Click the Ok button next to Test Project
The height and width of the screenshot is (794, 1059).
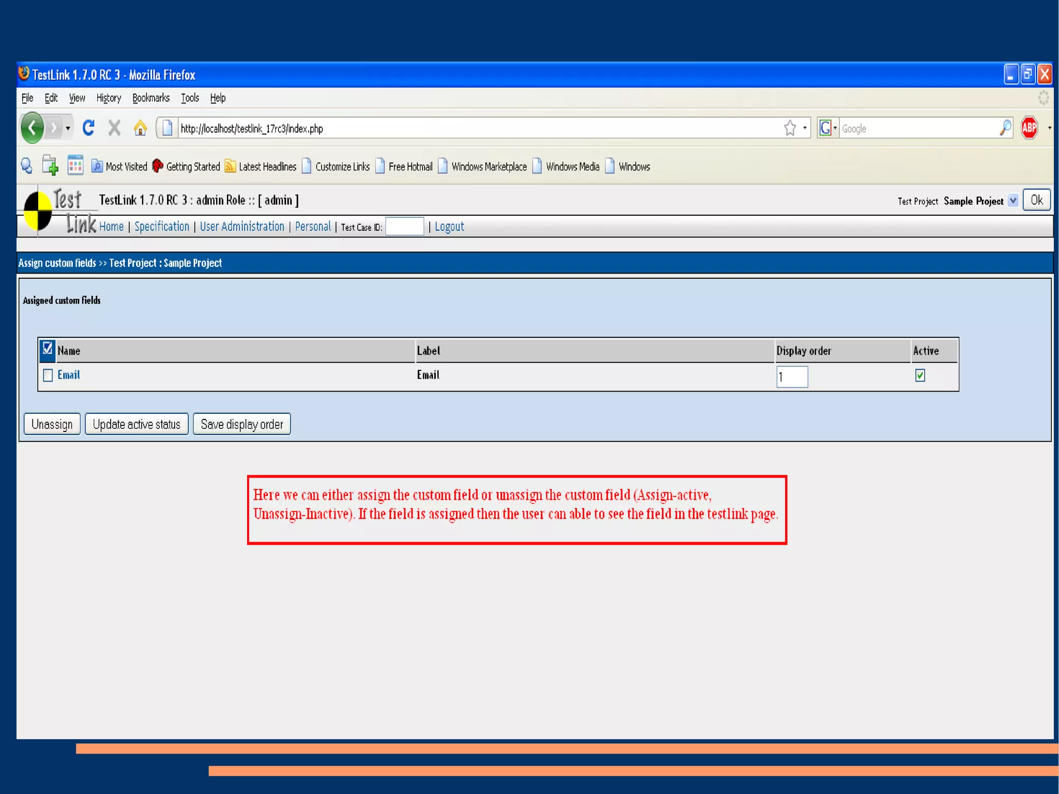point(1036,200)
